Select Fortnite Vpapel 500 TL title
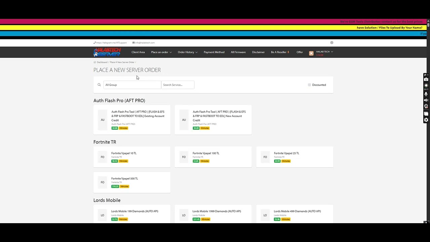Viewport: 430px width, 242px height. point(125,178)
